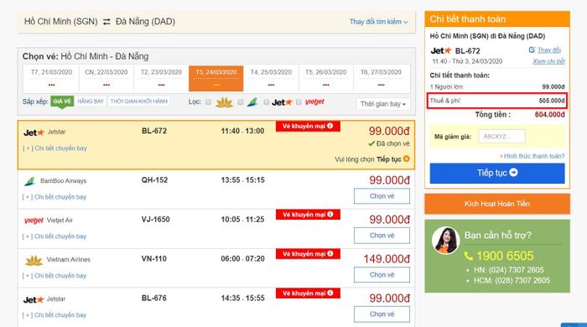
Task: Sort by Giá vé
Action: tap(62, 101)
